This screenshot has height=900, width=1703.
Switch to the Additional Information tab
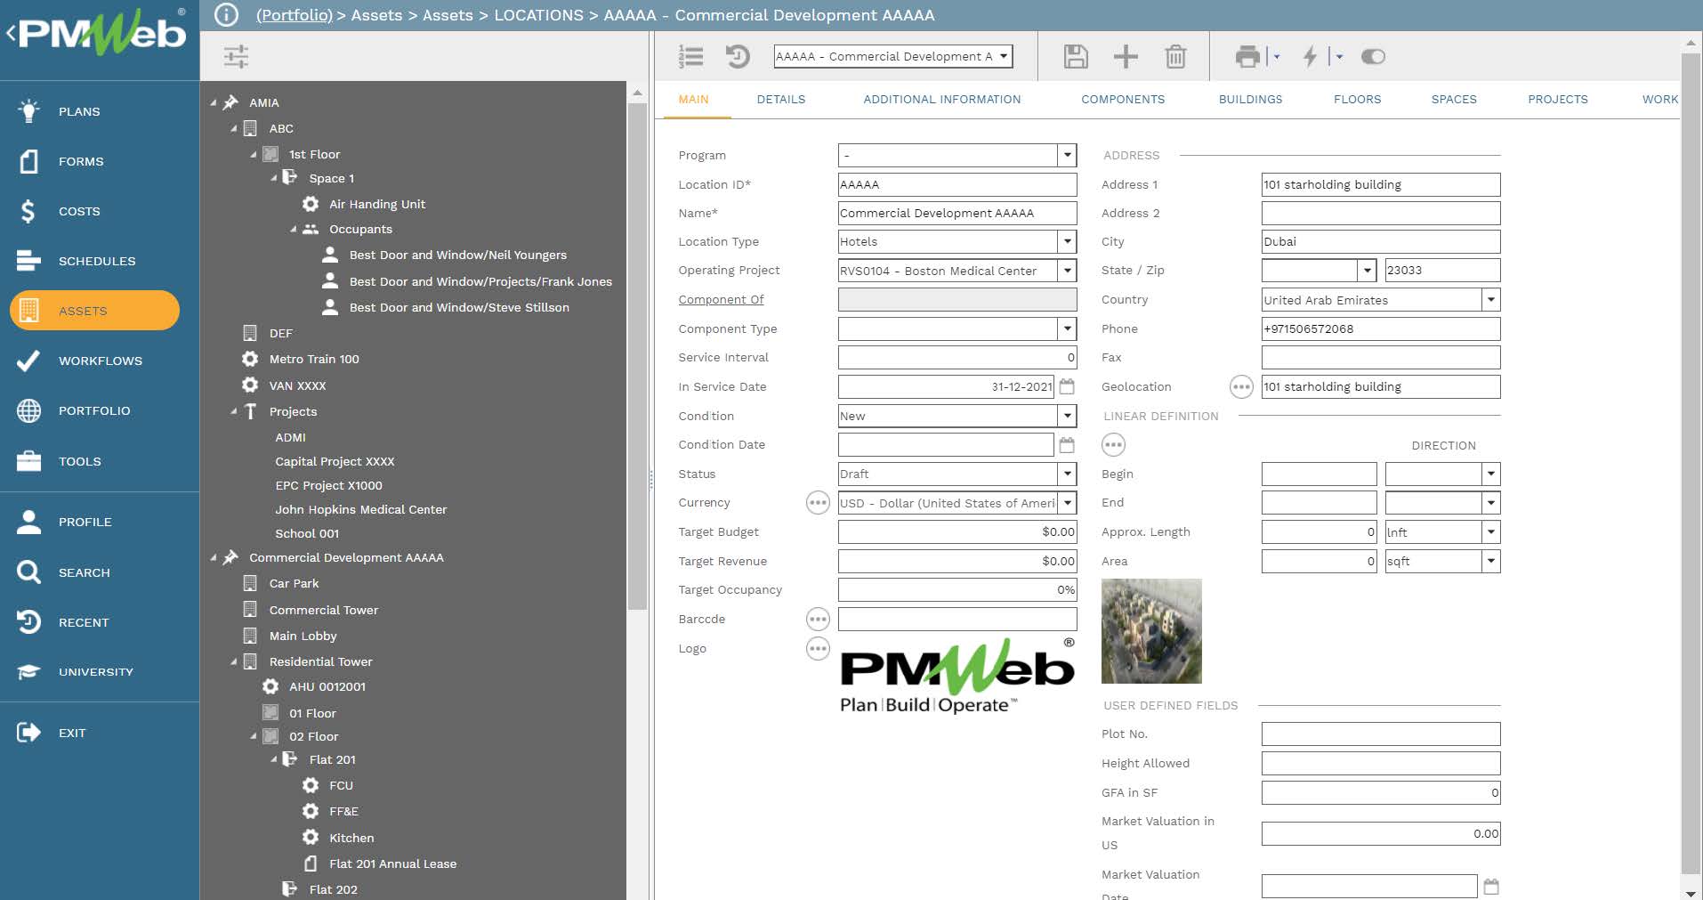point(941,100)
